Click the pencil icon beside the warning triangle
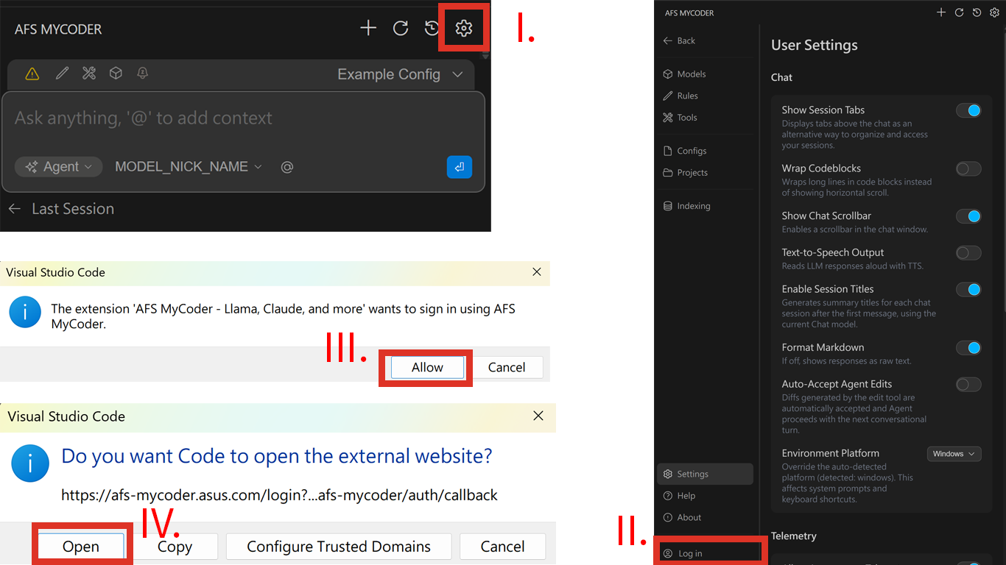Image resolution: width=1006 pixels, height=565 pixels. 62,73
